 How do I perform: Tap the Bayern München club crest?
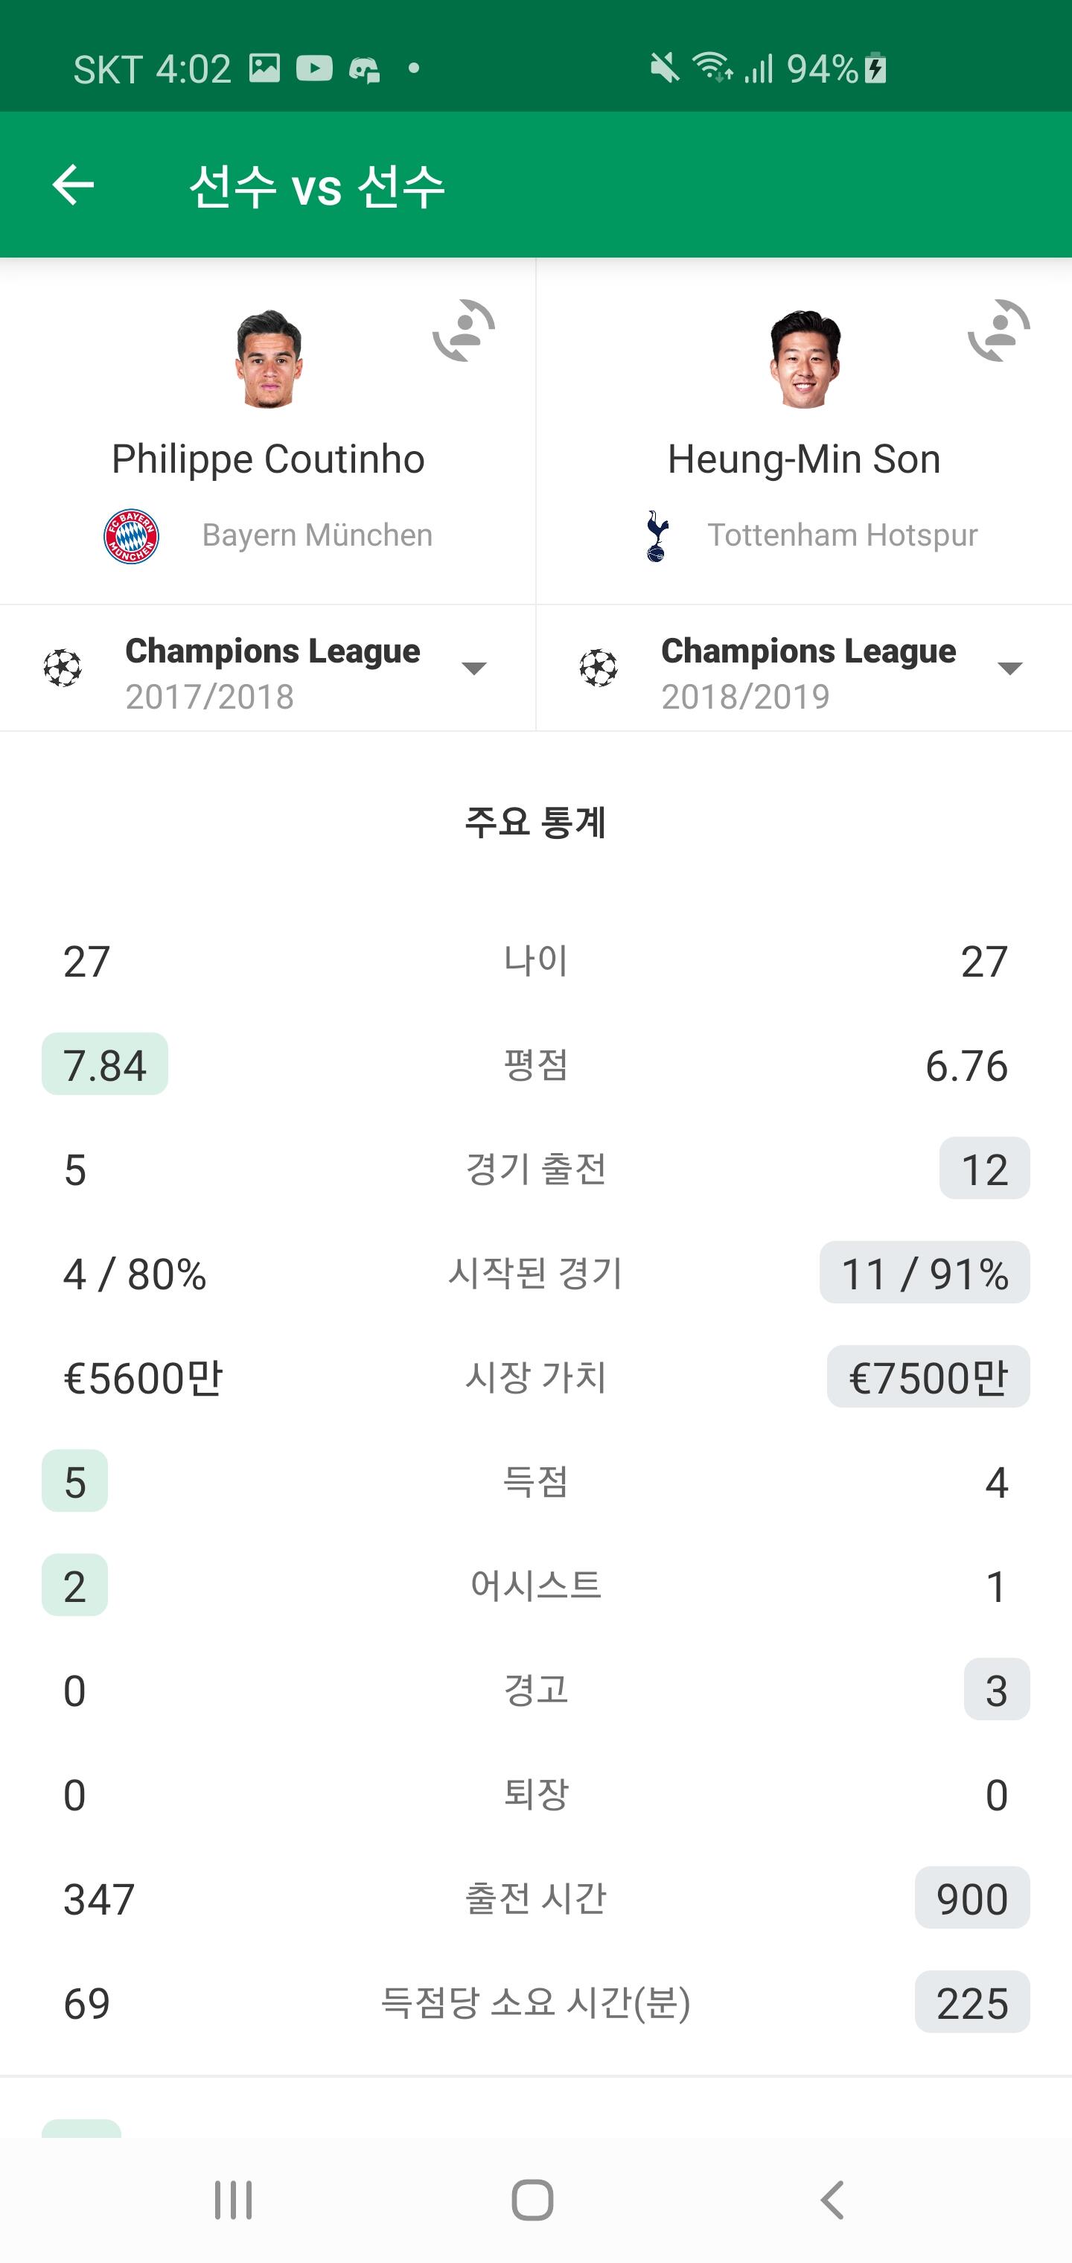(x=131, y=535)
